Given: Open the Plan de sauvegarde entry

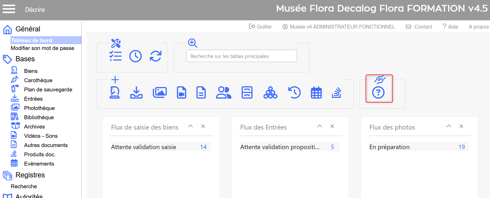Looking at the screenshot, I should click(48, 90).
